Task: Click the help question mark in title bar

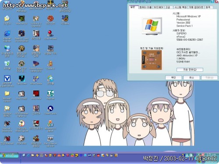Action: (212, 1)
